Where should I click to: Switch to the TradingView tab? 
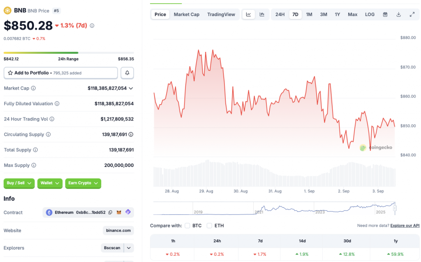pos(221,14)
